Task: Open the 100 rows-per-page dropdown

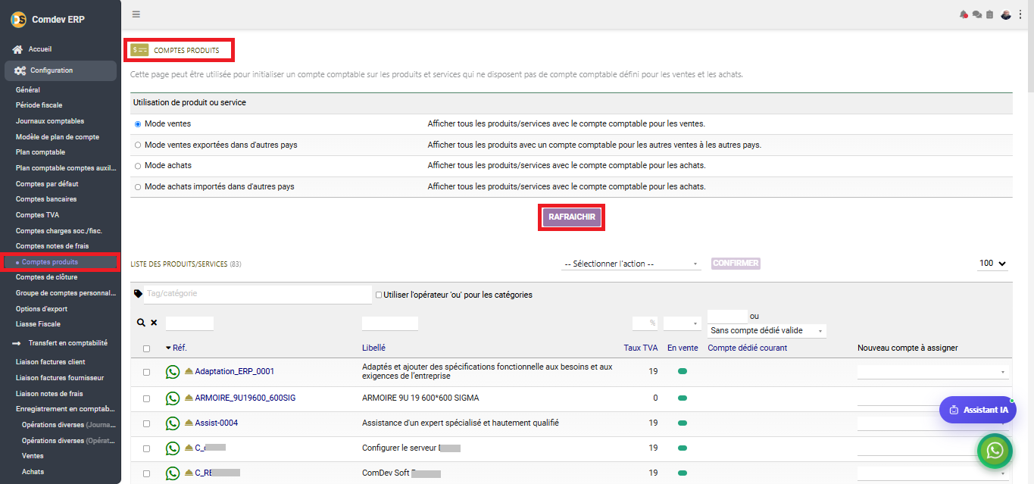Action: pyautogui.click(x=992, y=264)
